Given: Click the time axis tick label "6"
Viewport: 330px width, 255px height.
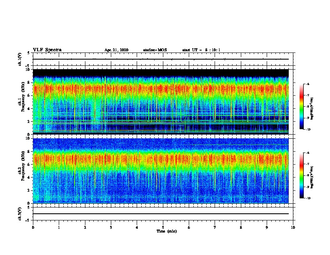Looking at the screenshot, I should click(x=189, y=227).
